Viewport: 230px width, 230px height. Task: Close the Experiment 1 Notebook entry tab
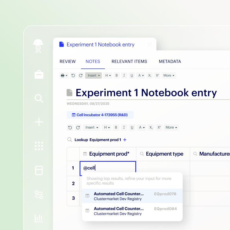coord(150,45)
